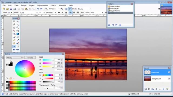Select the Color Picker eyedropper tool
The image size is (173, 97).
pyautogui.click(x=18, y=40)
